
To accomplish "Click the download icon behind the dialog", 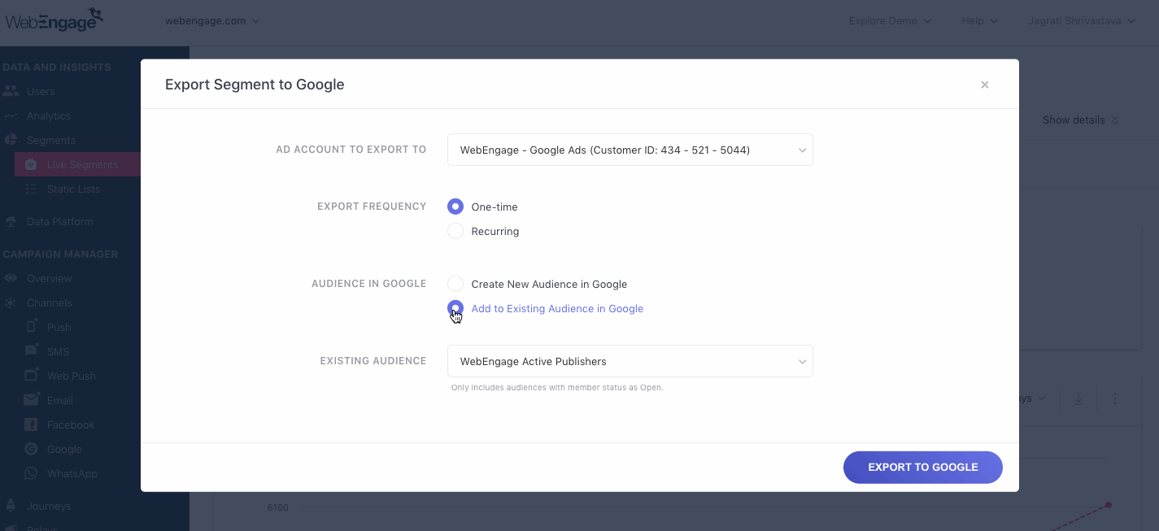I will coord(1078,398).
